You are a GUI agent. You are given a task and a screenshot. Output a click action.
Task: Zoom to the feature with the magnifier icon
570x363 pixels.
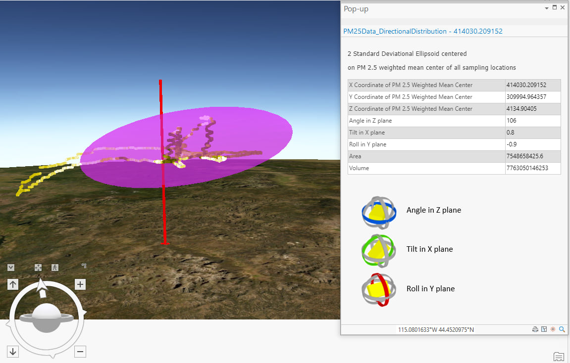click(x=562, y=329)
